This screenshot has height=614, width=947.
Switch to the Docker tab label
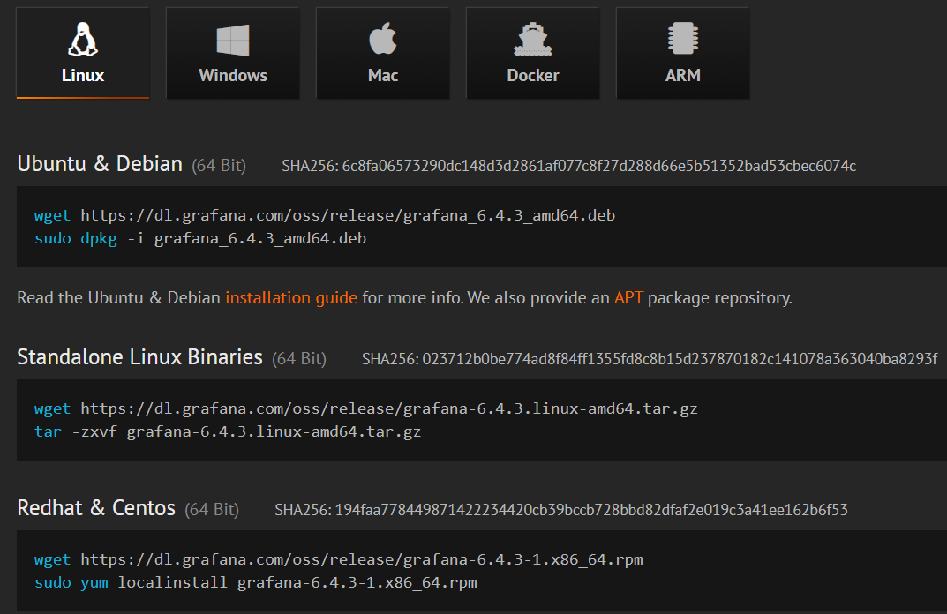point(533,76)
